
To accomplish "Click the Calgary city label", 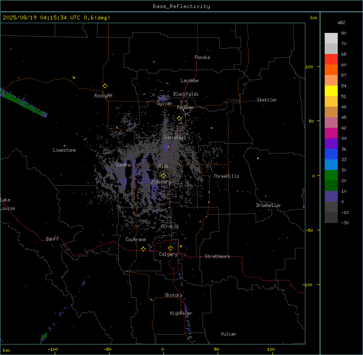I will (168, 254).
